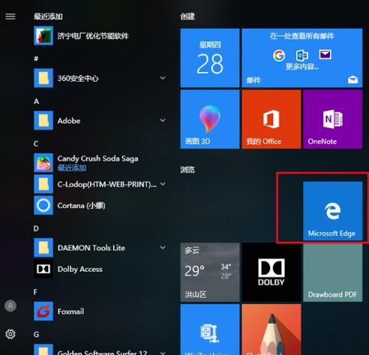Click the 360安全中心 label text
Screen dimensions: 369x355
pos(78,79)
